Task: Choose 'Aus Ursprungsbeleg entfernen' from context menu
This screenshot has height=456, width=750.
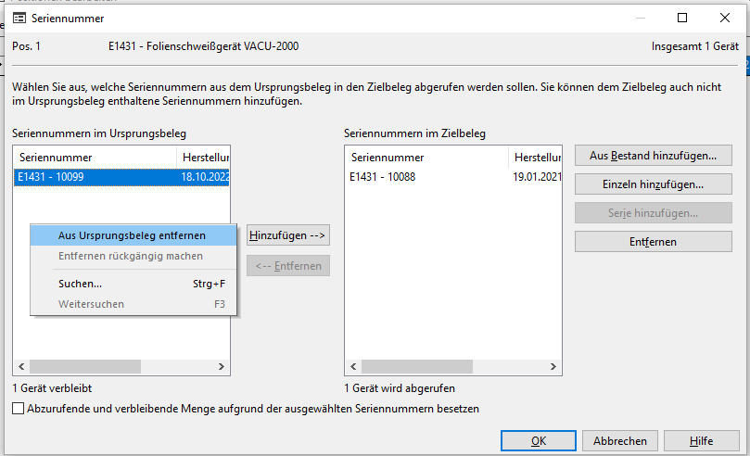Action: click(132, 235)
